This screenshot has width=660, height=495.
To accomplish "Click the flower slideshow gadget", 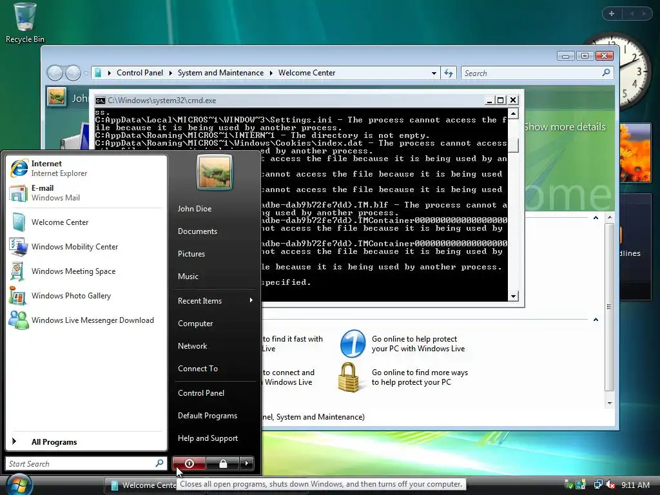I will [636, 152].
